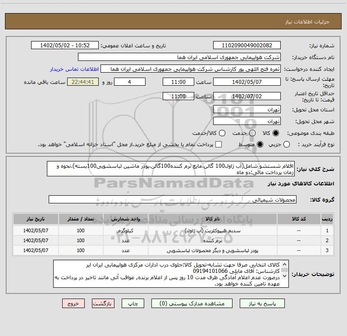Image resolution: width=347 pixels, height=336 pixels.
Task: Click the 'خروج' exit button
Action: (x=74, y=304)
